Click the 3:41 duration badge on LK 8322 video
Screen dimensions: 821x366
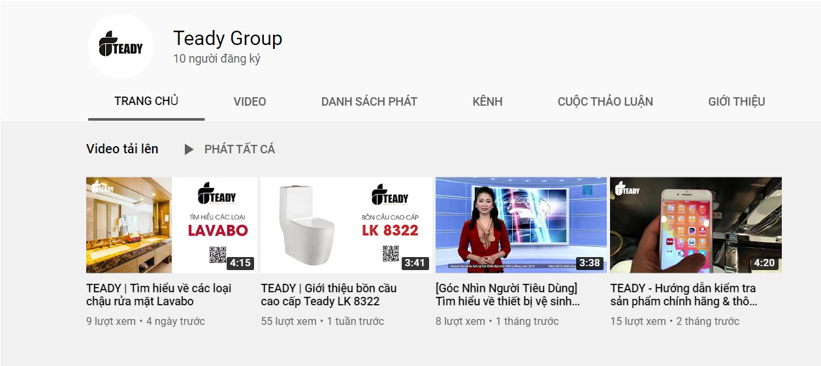click(x=415, y=263)
